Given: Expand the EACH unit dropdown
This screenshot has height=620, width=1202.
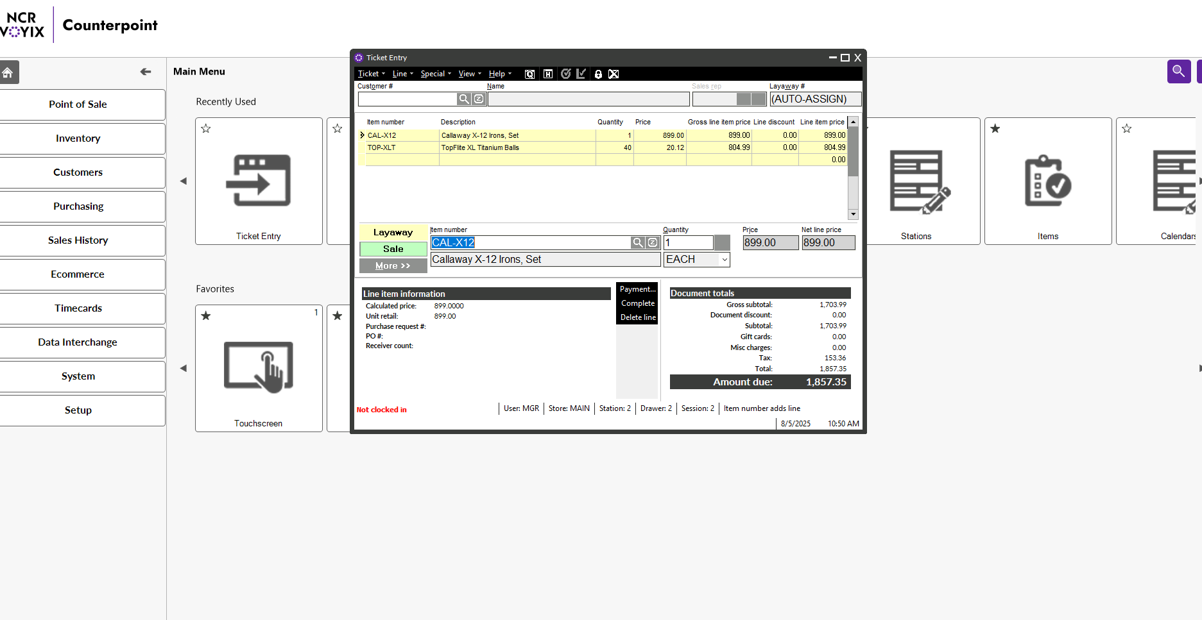Looking at the screenshot, I should tap(725, 260).
